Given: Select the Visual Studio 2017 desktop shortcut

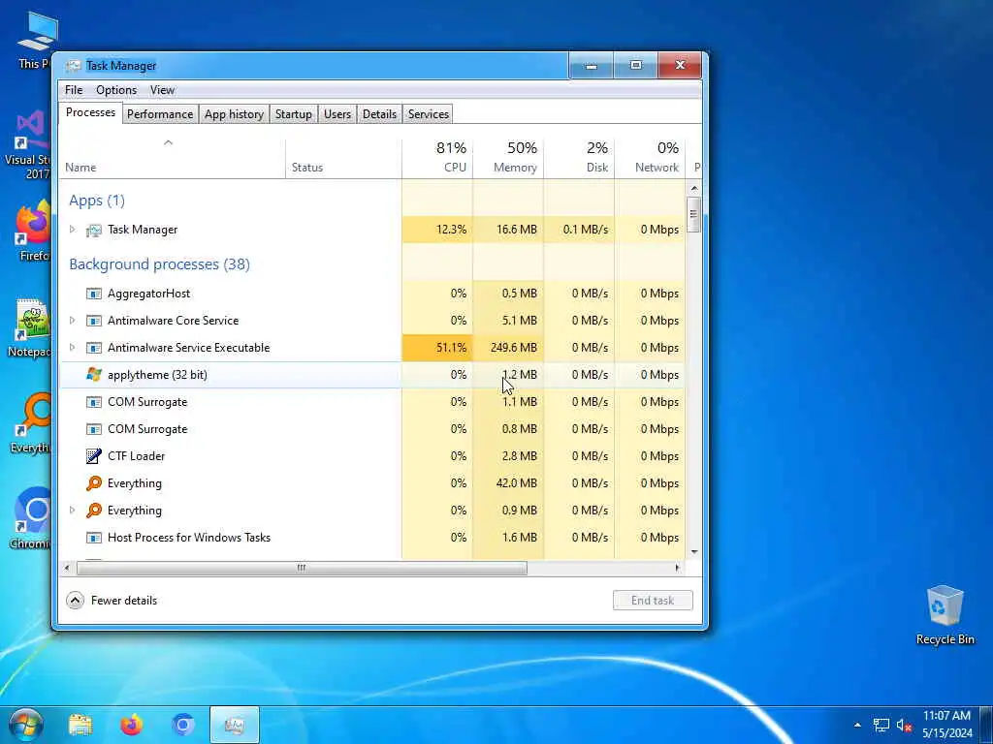Looking at the screenshot, I should pyautogui.click(x=28, y=145).
